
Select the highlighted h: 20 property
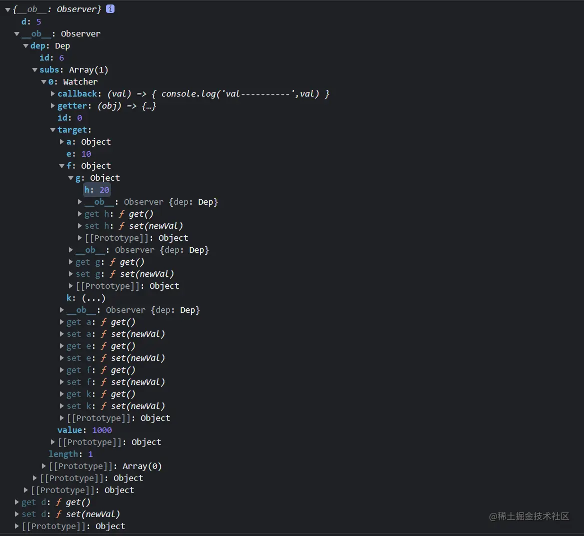point(97,190)
